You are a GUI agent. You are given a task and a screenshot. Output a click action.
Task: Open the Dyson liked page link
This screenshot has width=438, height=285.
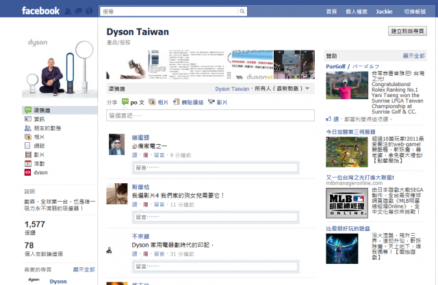pyautogui.click(x=58, y=281)
